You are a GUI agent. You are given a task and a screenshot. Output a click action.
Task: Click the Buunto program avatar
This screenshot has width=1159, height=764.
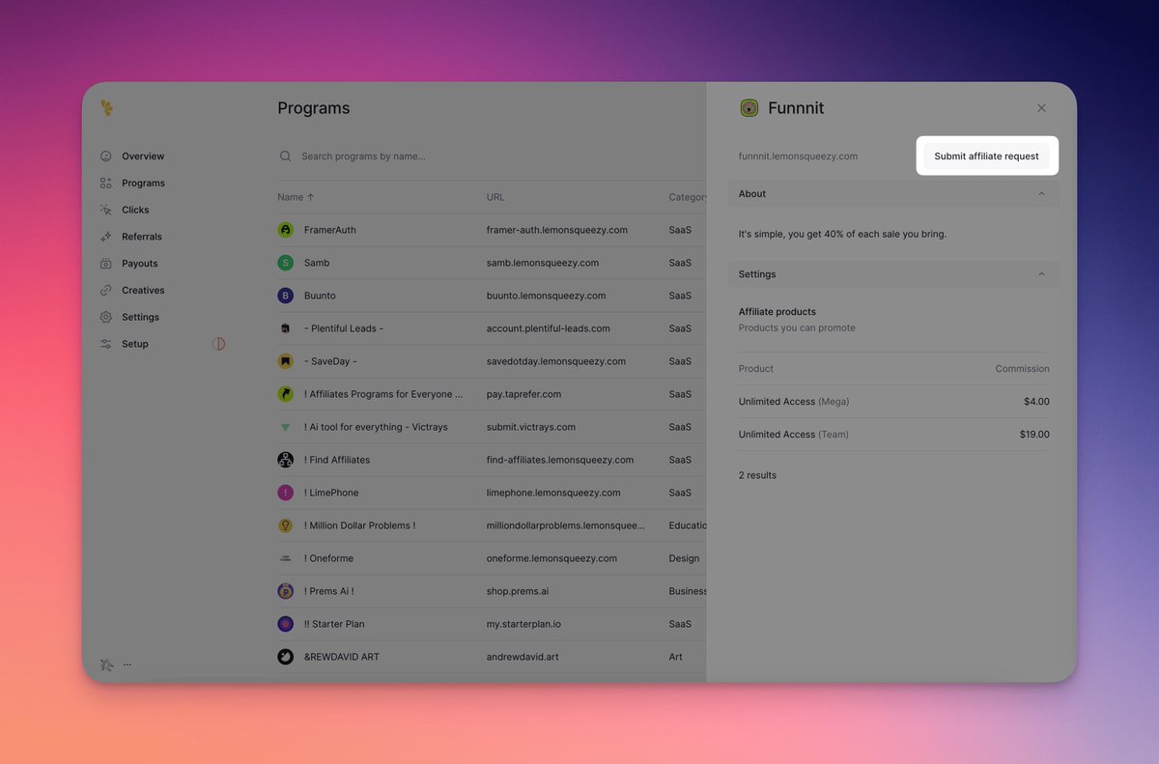[285, 296]
